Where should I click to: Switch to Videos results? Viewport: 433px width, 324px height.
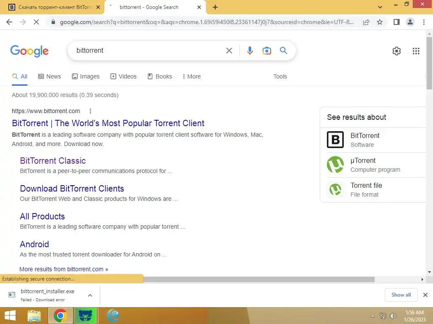point(123,77)
